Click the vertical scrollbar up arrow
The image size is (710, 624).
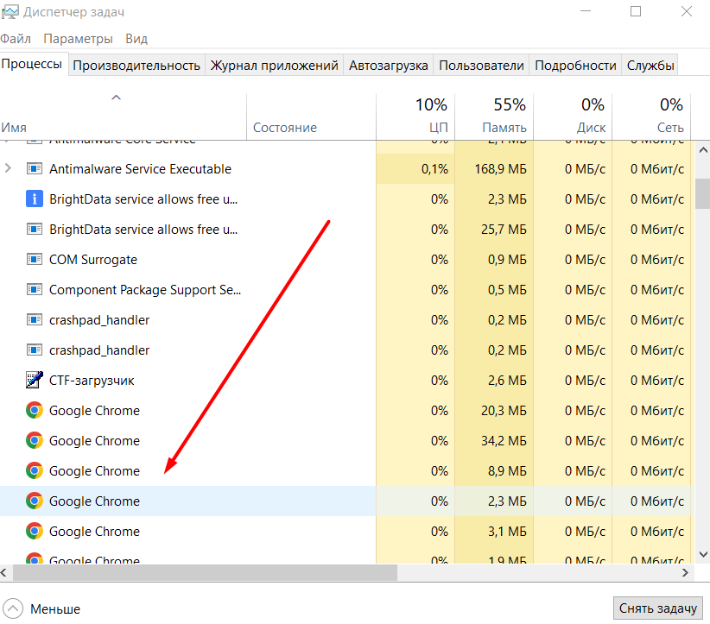[x=703, y=150]
